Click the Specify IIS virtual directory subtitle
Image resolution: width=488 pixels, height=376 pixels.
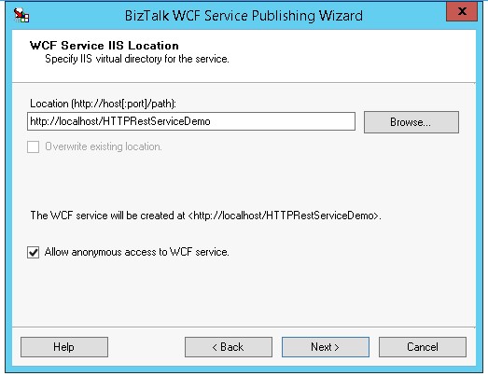coord(137,59)
